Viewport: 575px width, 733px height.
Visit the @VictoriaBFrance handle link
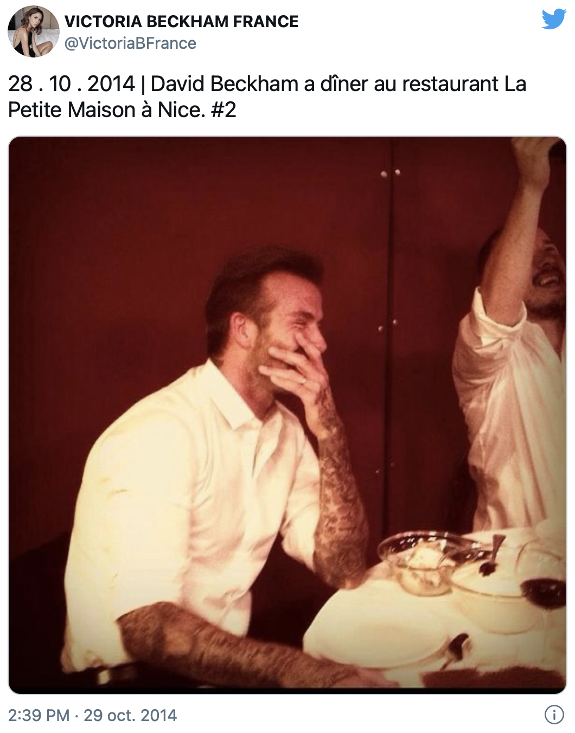[x=130, y=43]
